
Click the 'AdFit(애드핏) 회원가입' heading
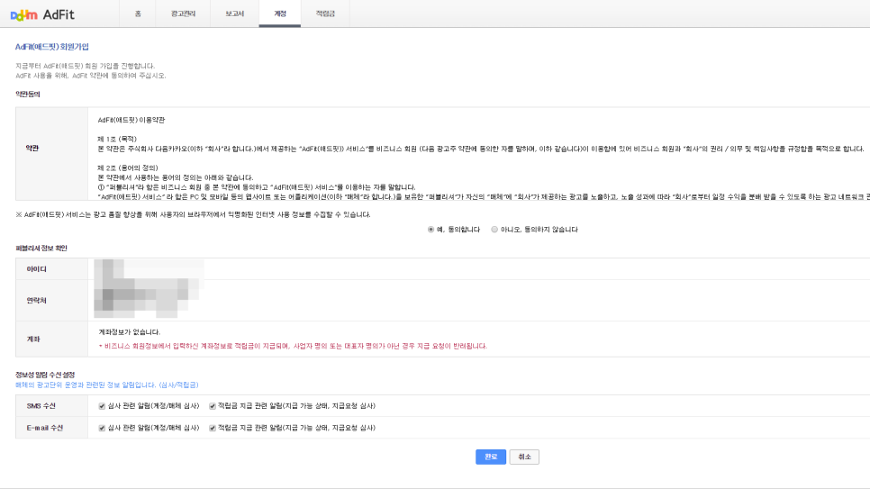(52, 47)
